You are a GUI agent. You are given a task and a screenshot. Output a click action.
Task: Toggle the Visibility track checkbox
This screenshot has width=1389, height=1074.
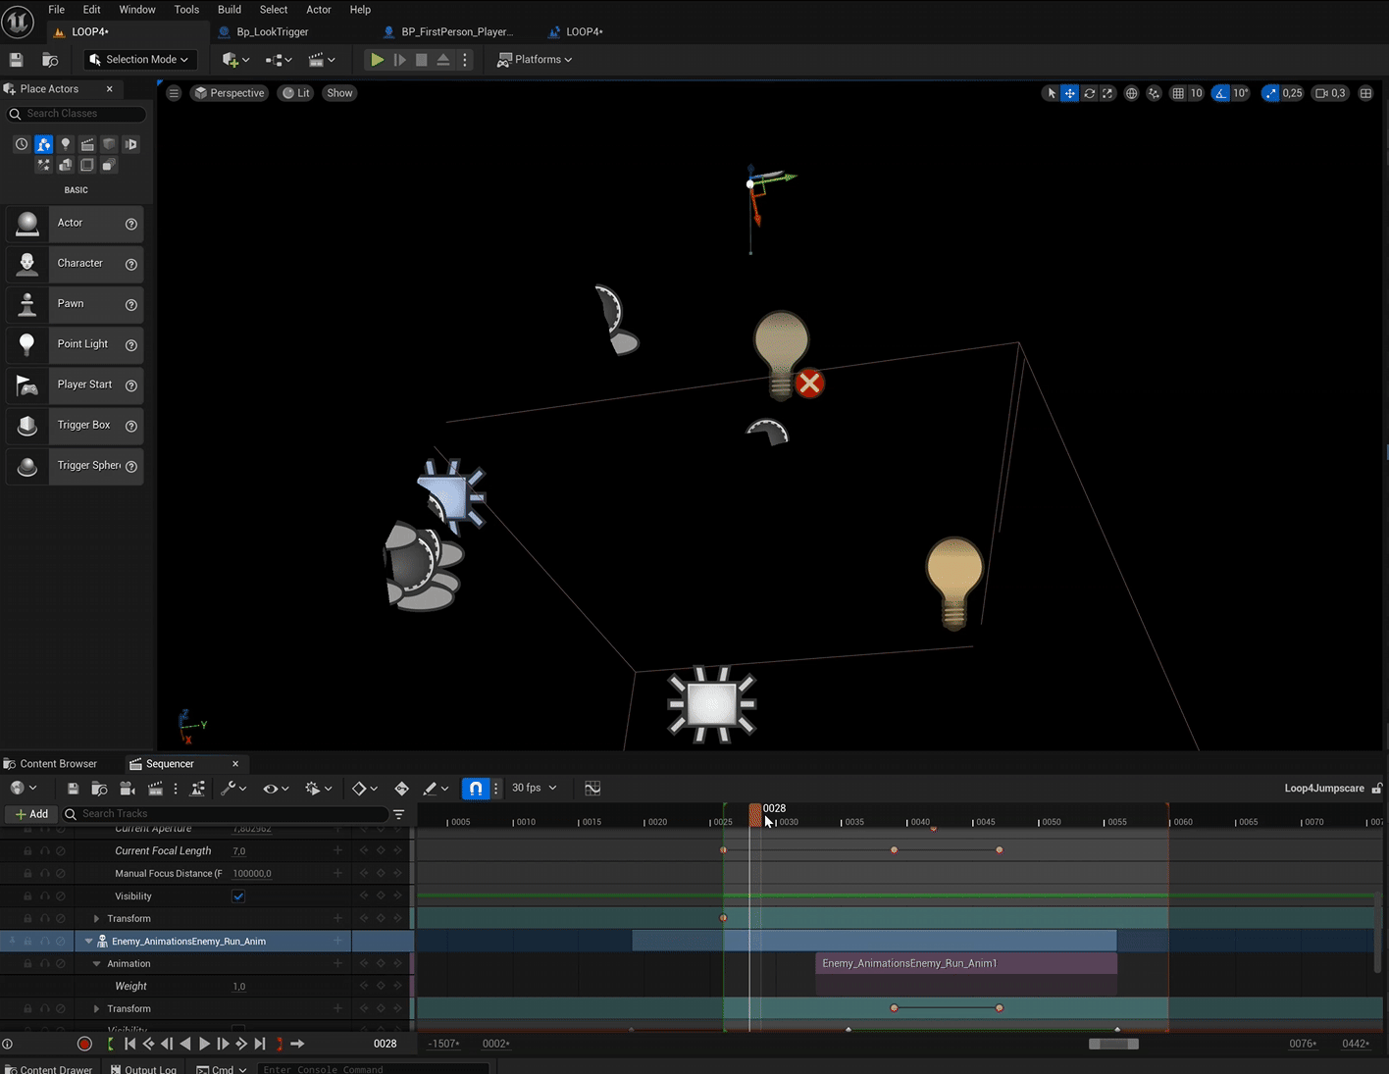[x=238, y=896]
